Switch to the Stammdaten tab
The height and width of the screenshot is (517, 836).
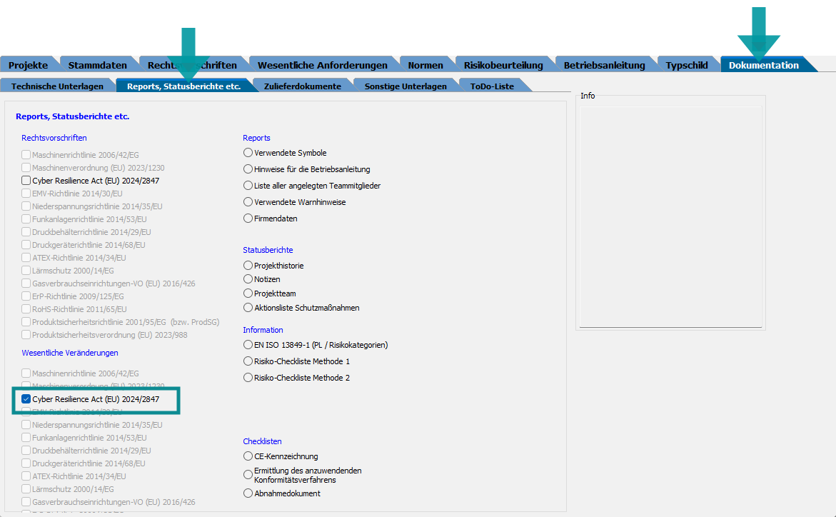pyautogui.click(x=97, y=65)
